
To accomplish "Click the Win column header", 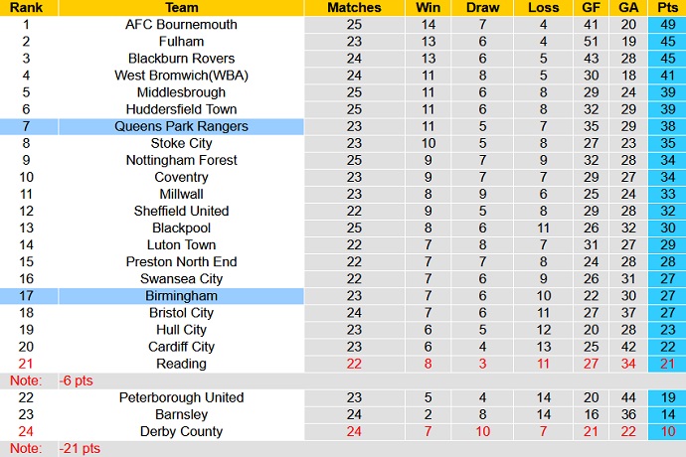I will (429, 7).
